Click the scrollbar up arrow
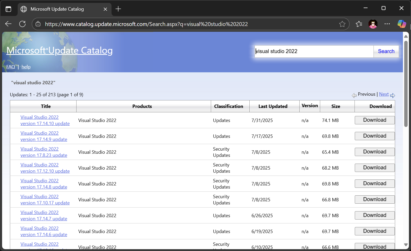The image size is (411, 251). 406,36
